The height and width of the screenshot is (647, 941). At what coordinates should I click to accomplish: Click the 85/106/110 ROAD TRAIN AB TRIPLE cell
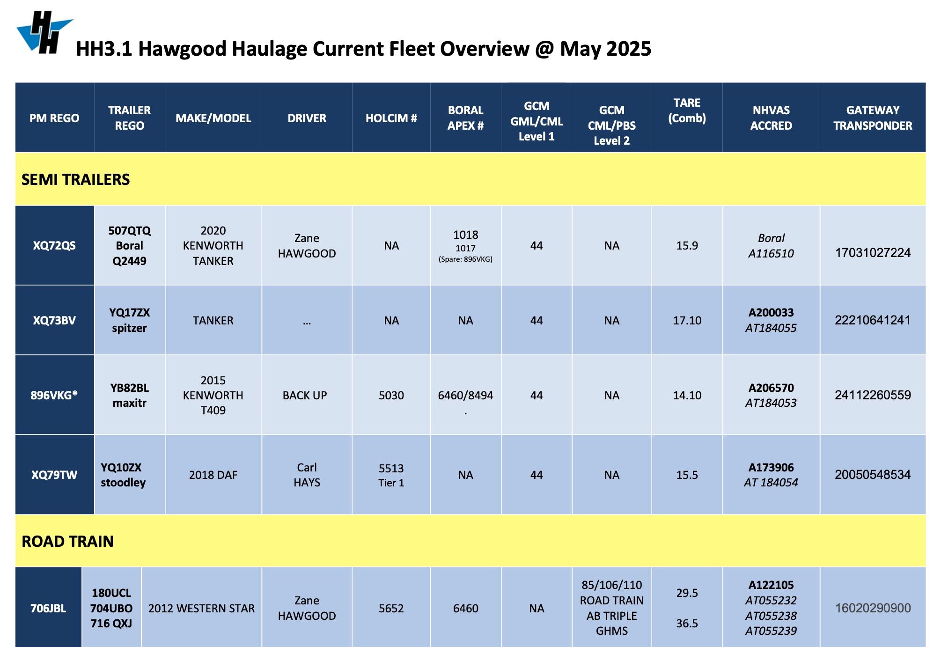click(x=612, y=608)
